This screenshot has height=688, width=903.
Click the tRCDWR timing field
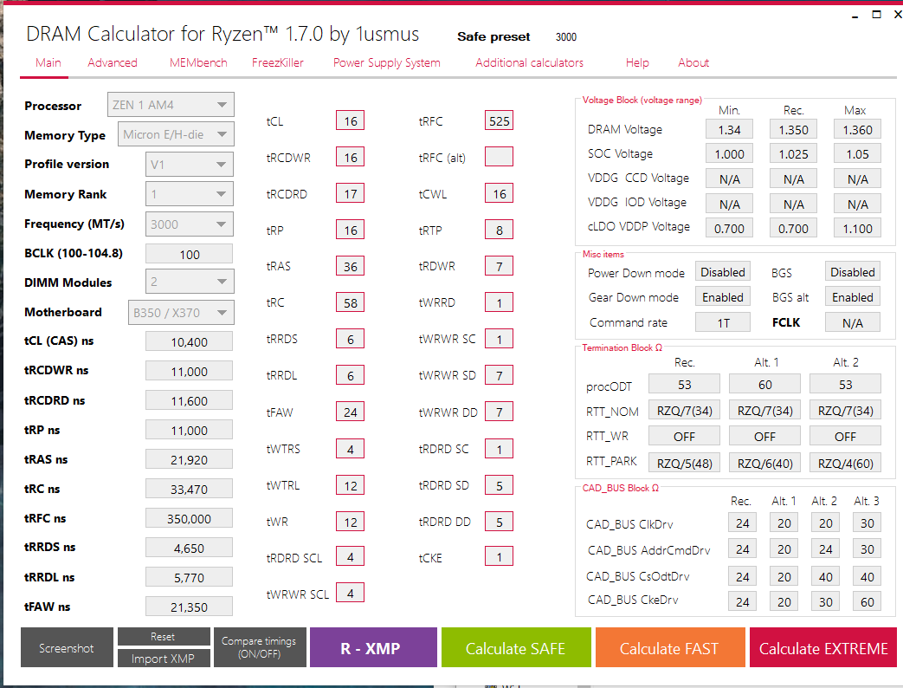point(350,158)
